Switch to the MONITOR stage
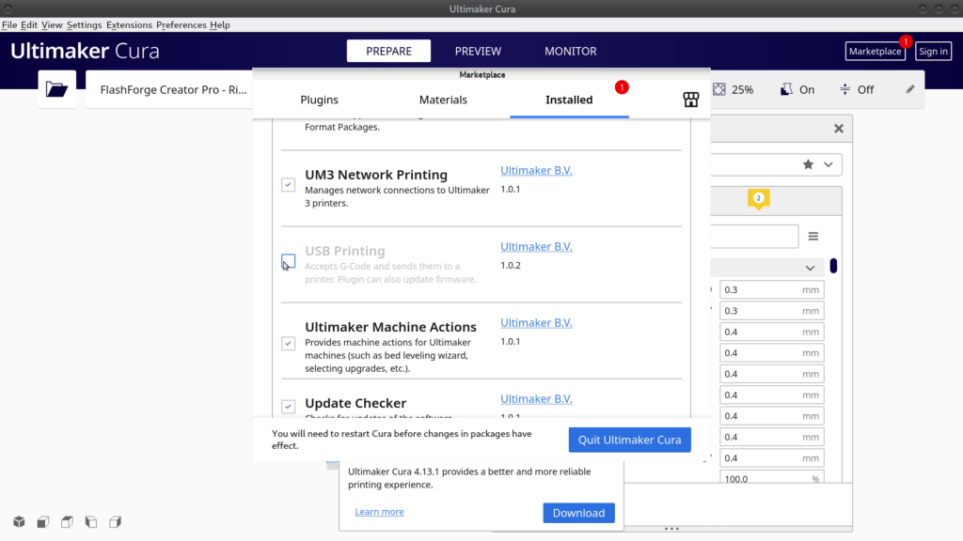The height and width of the screenshot is (541, 963). (x=571, y=51)
